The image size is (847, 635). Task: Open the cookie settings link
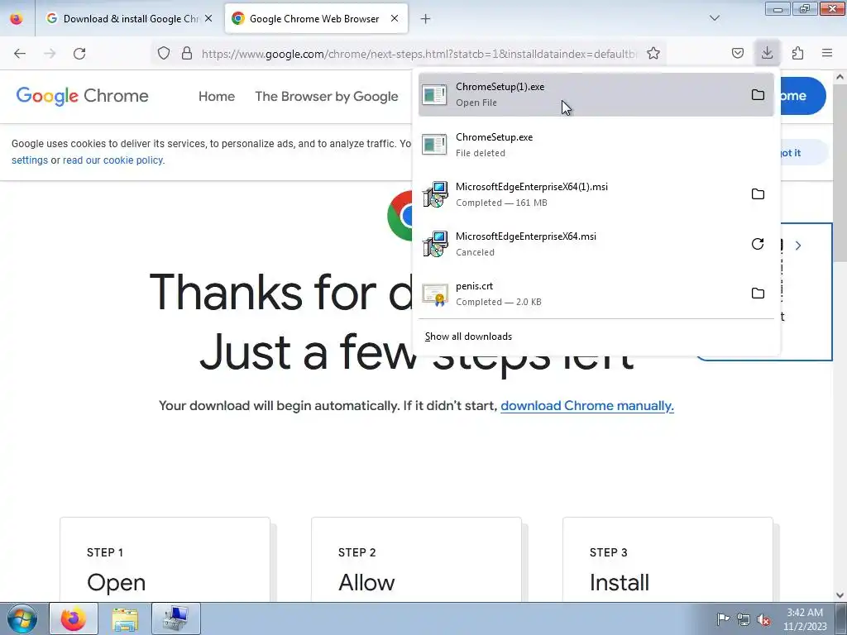pos(30,160)
